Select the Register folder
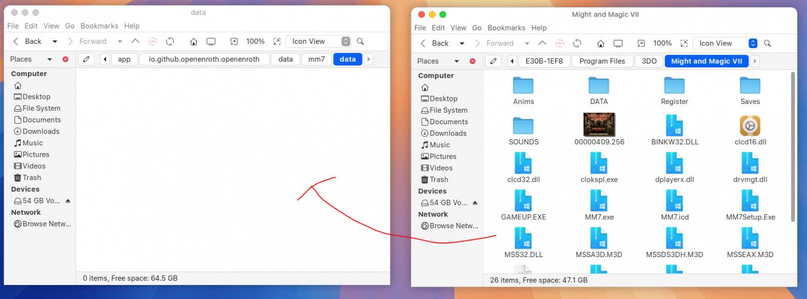This screenshot has width=807, height=299. click(x=675, y=91)
